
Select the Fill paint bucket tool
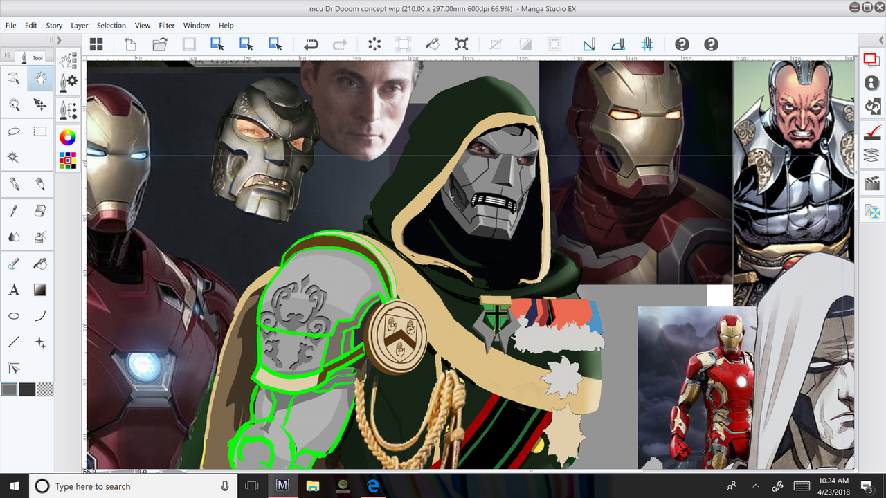40,264
